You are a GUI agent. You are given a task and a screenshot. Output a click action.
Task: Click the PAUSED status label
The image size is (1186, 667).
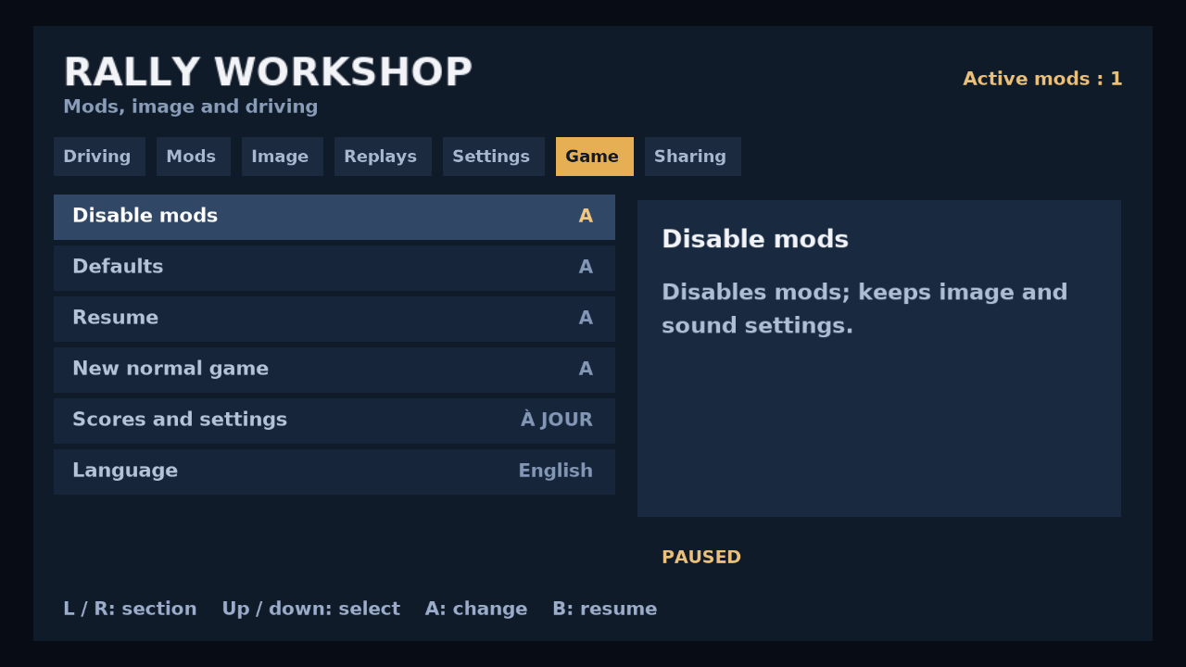[701, 558]
